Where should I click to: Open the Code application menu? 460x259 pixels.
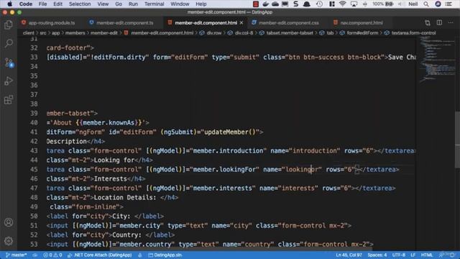tap(26, 4)
